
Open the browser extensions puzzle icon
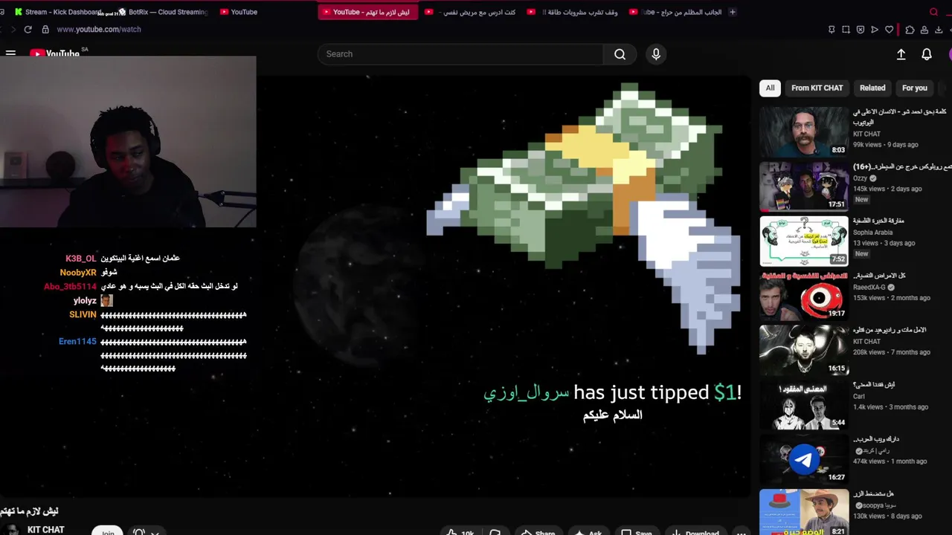(x=910, y=30)
